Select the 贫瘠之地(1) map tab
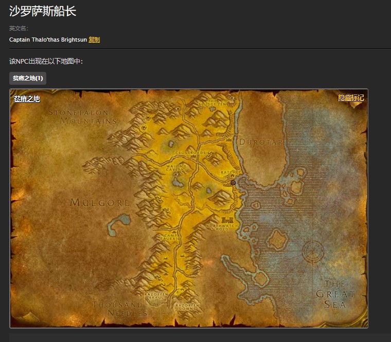 (28, 78)
